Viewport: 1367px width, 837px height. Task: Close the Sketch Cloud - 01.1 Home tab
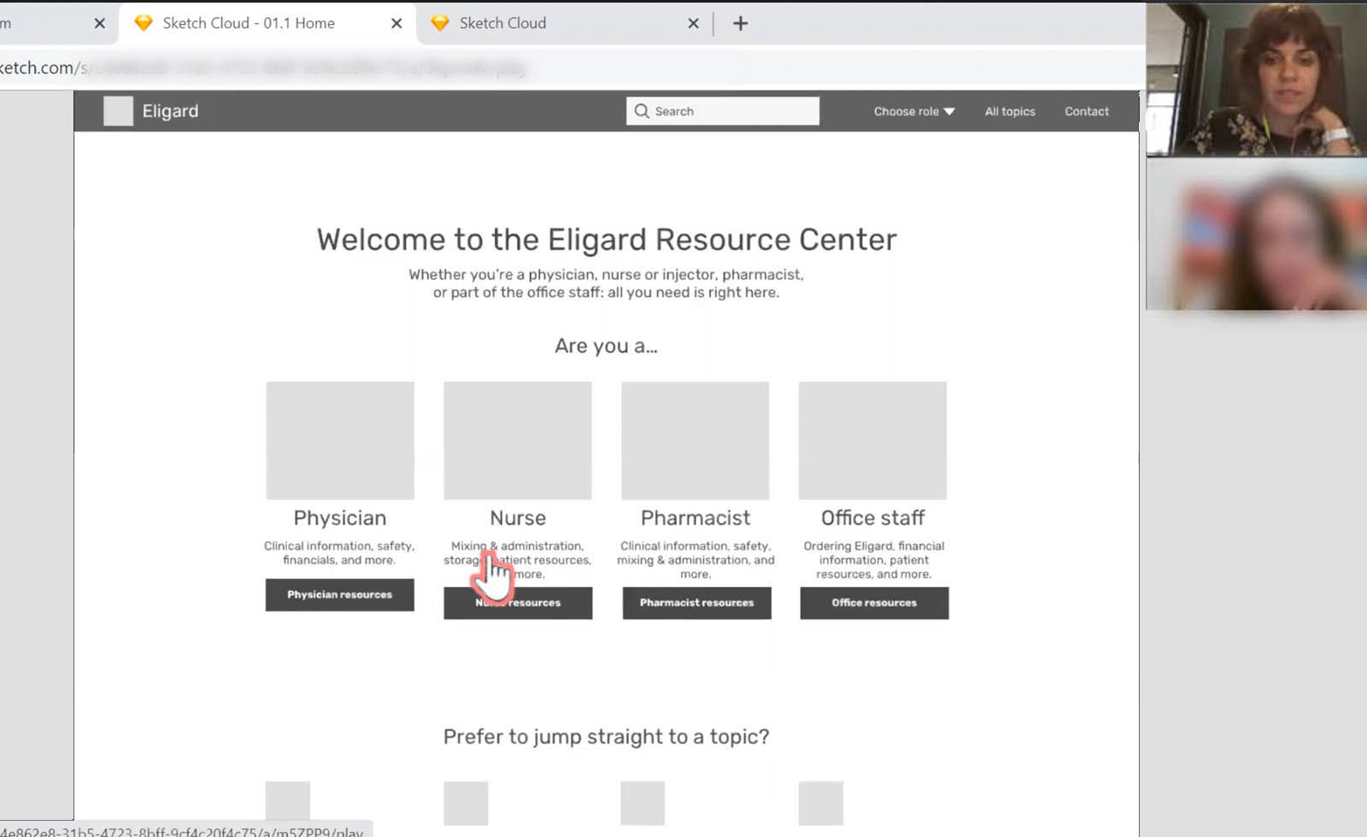[396, 23]
